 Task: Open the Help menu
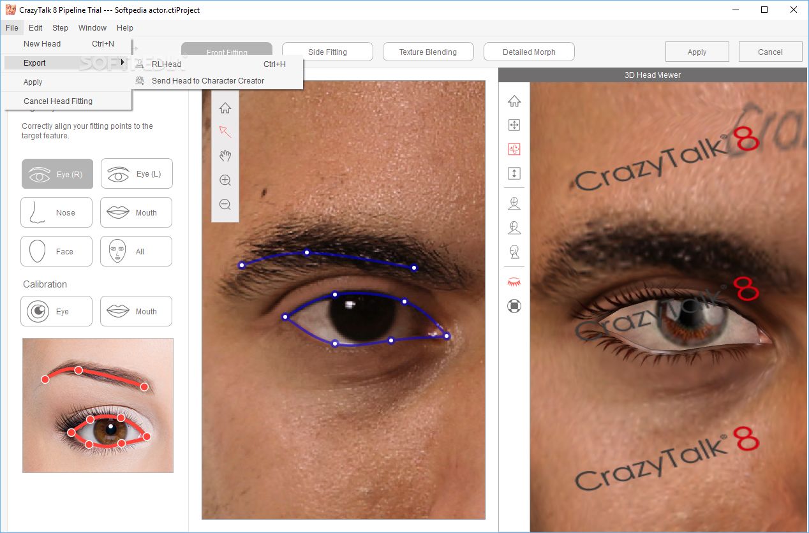click(125, 27)
